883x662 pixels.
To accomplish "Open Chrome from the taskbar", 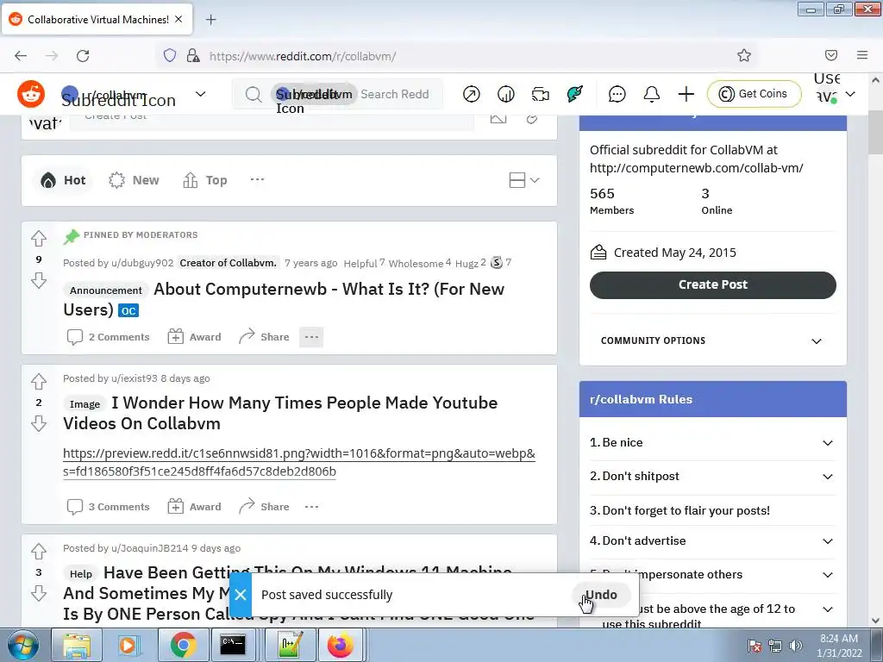I will (x=183, y=645).
